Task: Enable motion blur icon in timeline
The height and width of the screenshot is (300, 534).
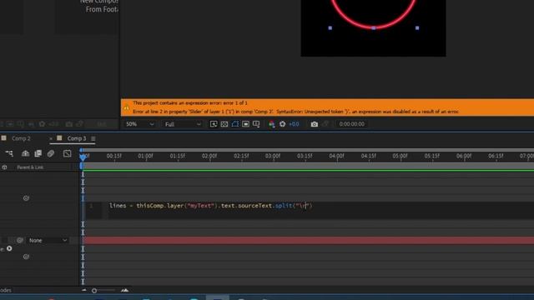Action: (x=50, y=153)
